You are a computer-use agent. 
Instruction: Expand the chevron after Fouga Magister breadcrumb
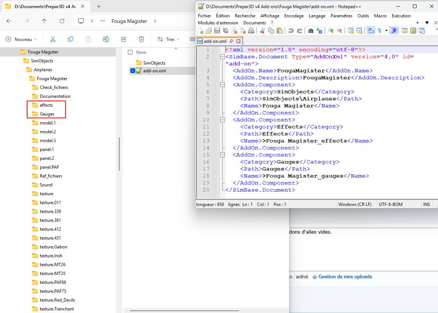pos(155,21)
